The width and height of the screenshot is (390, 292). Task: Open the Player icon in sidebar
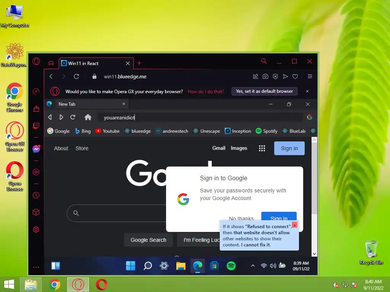point(36,172)
